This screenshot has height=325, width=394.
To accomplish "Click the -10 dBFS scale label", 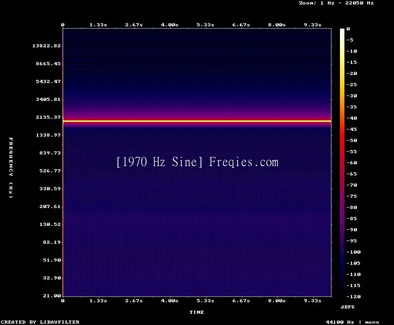I will click(352, 51).
